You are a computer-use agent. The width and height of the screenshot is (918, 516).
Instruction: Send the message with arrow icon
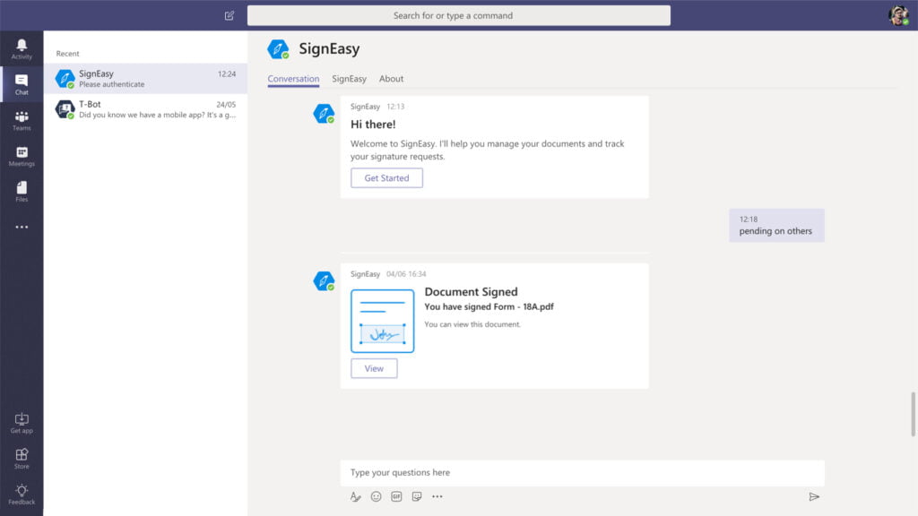pyautogui.click(x=814, y=496)
